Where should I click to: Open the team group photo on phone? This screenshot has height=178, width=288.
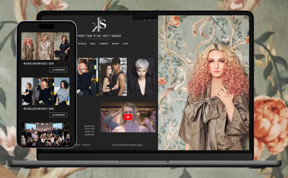(x=45, y=134)
